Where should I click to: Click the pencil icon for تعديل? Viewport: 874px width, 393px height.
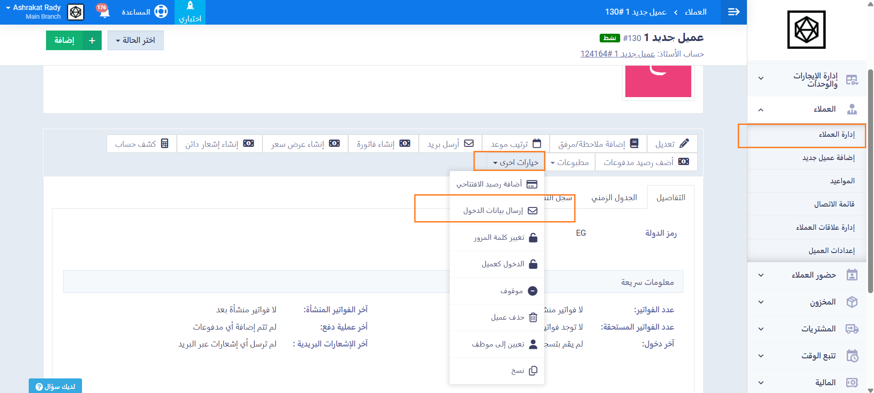[x=684, y=144]
